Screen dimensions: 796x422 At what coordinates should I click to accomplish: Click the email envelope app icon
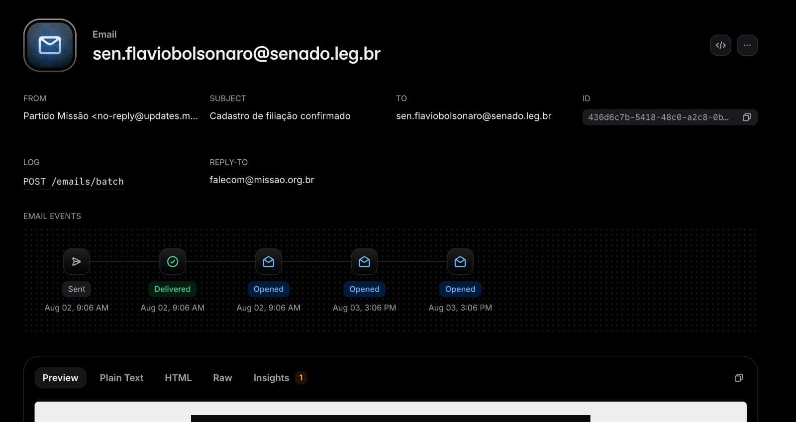pos(50,45)
